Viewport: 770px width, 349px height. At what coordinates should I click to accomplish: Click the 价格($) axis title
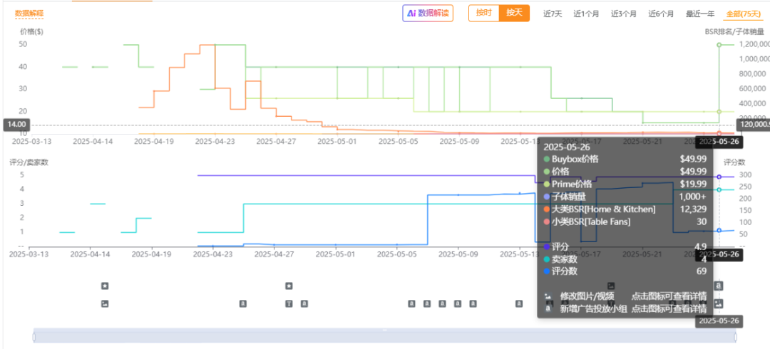[x=31, y=32]
